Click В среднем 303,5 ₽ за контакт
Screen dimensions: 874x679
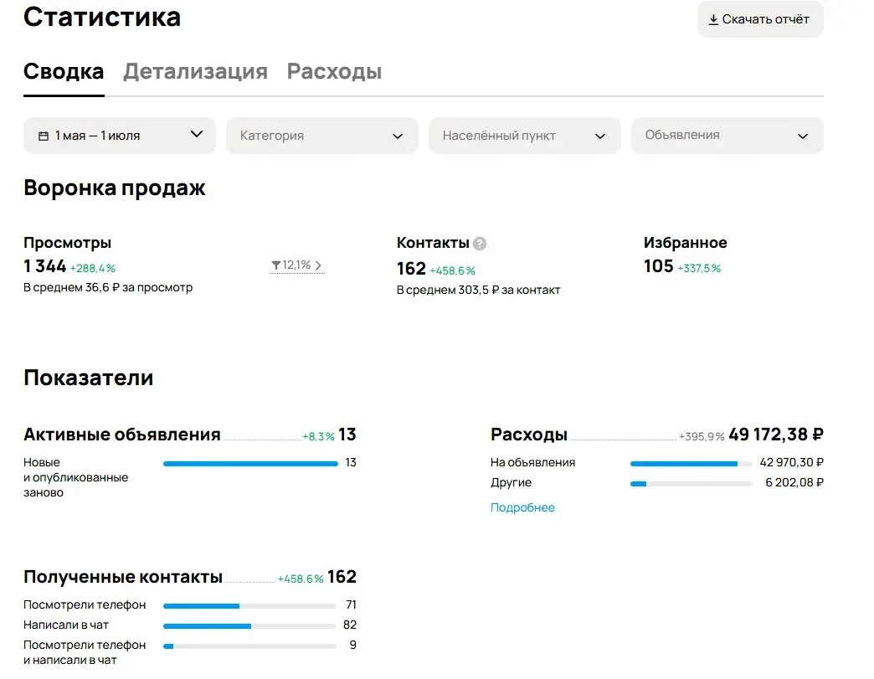478,290
